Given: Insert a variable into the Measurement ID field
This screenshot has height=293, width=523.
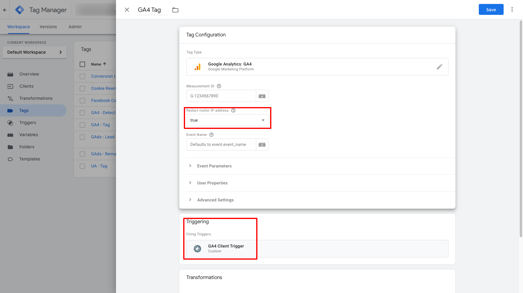Looking at the screenshot, I should (x=262, y=96).
